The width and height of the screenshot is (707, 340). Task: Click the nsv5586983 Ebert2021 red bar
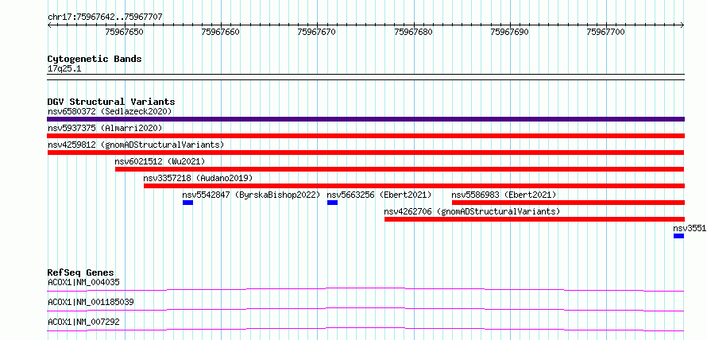tap(568, 203)
